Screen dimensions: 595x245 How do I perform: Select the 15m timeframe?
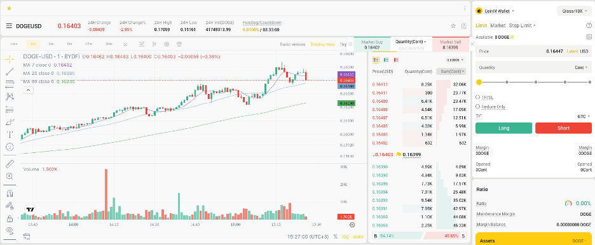coord(89,44)
